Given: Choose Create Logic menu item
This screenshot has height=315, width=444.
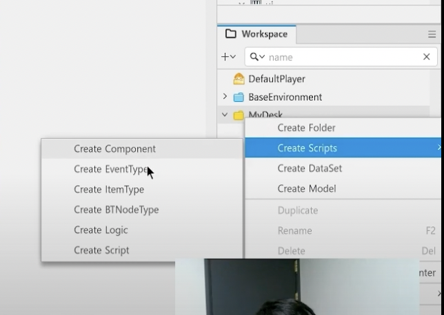Looking at the screenshot, I should 142,230.
